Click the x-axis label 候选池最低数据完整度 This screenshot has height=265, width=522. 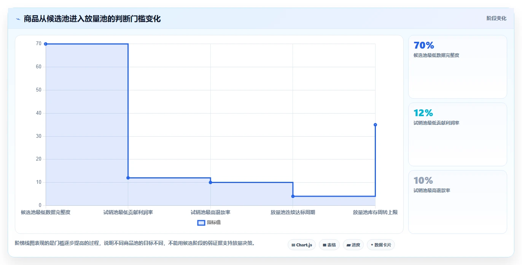46,212
